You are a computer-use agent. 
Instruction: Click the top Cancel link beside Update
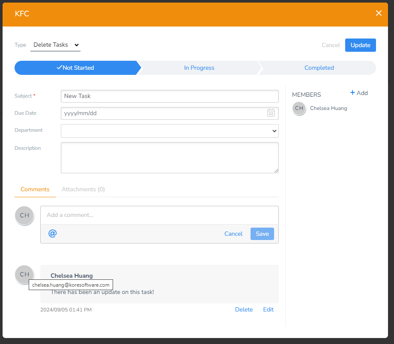331,45
